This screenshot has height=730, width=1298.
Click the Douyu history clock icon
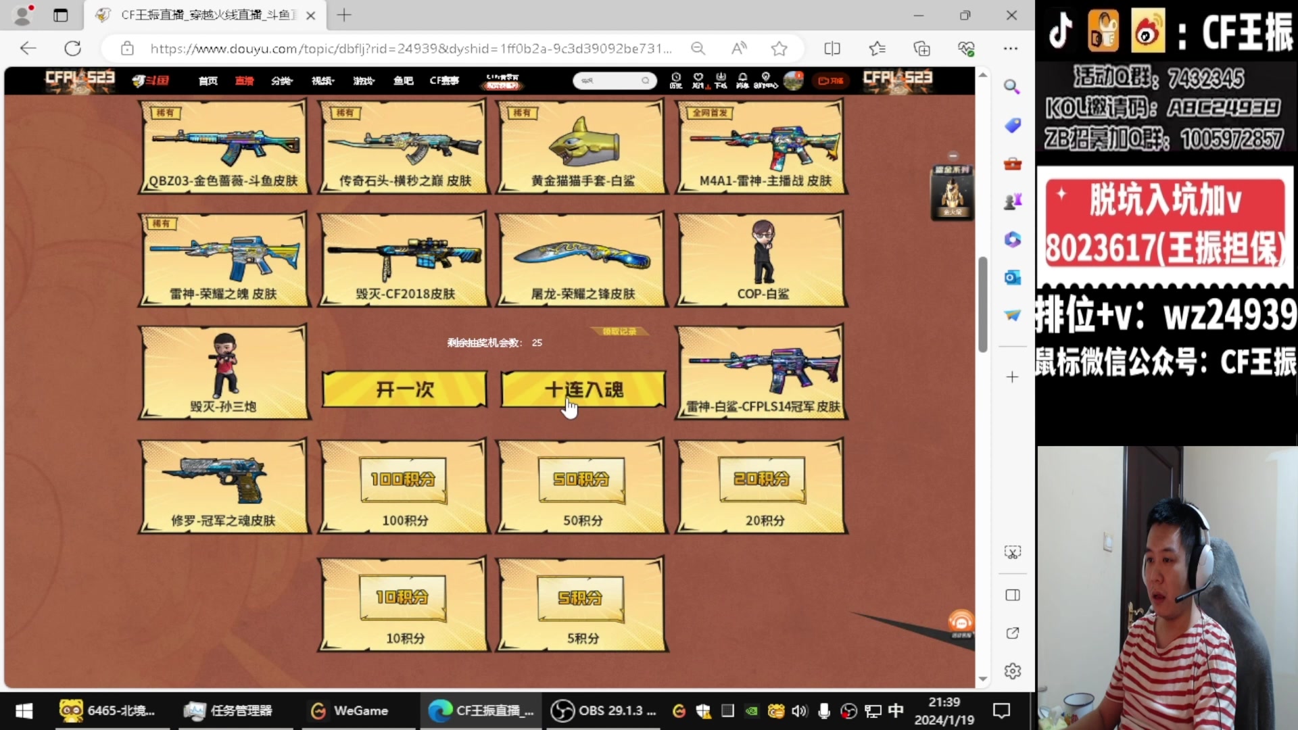point(675,80)
